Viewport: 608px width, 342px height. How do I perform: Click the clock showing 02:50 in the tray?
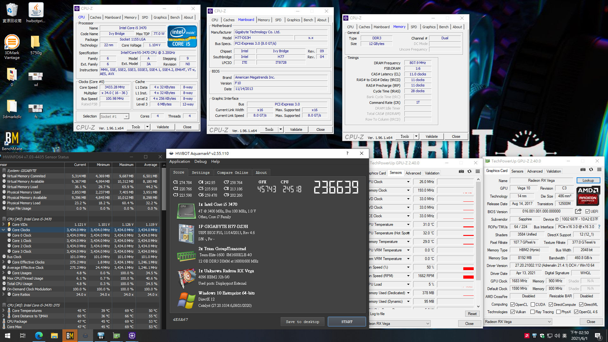coord(579,336)
